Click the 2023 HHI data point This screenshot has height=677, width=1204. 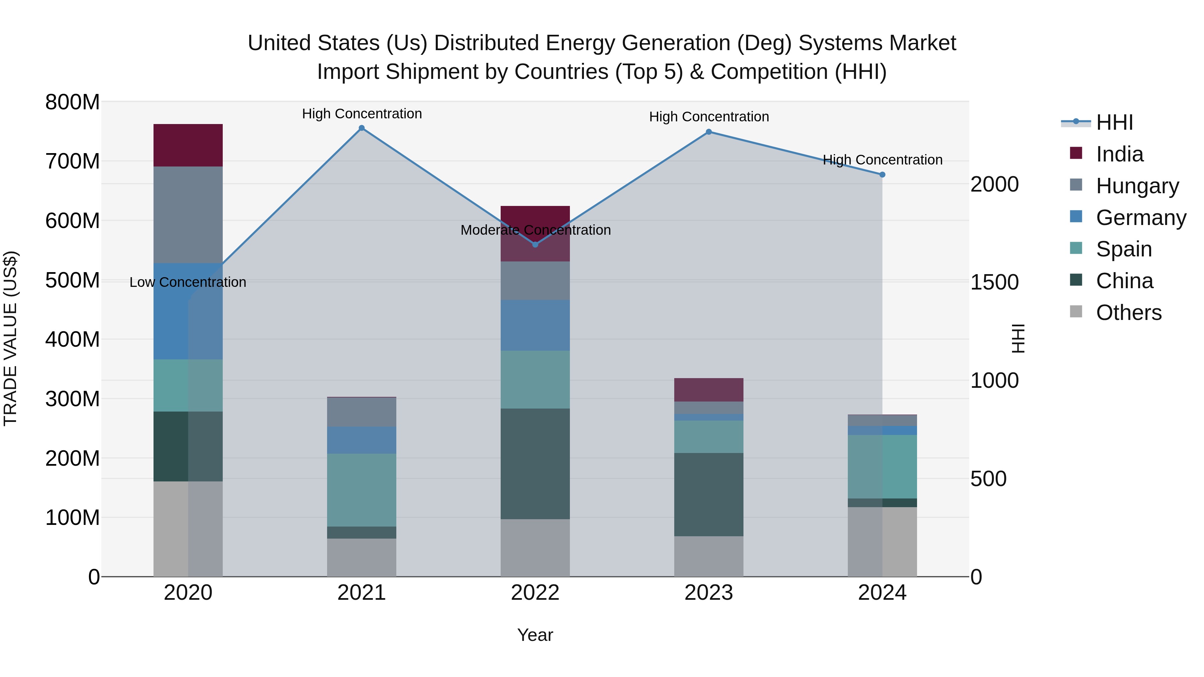[x=709, y=132]
